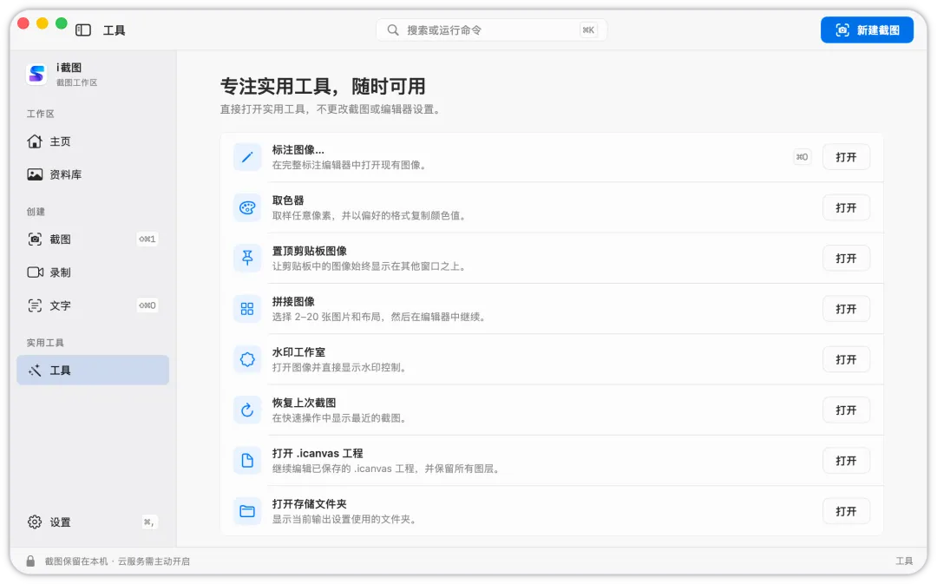Open the 取色器 tool via 打开
This screenshot has width=937, height=584.
click(x=846, y=207)
